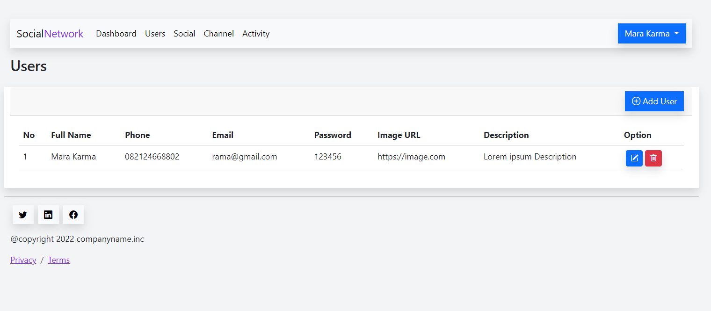This screenshot has width=711, height=311.
Task: Click the rama@gmail.com email cell
Action: pyautogui.click(x=245, y=157)
